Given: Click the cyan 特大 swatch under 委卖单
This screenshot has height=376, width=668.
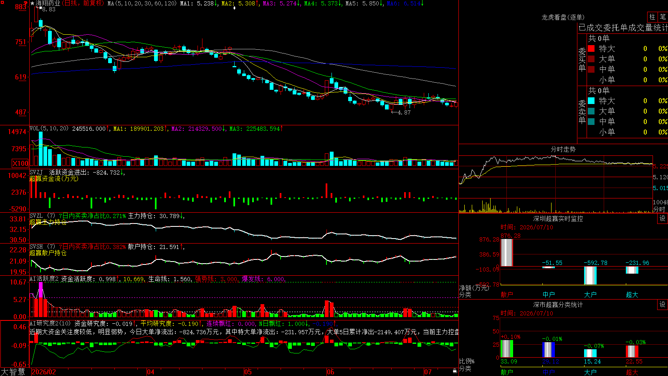Looking at the screenshot, I should (591, 101).
